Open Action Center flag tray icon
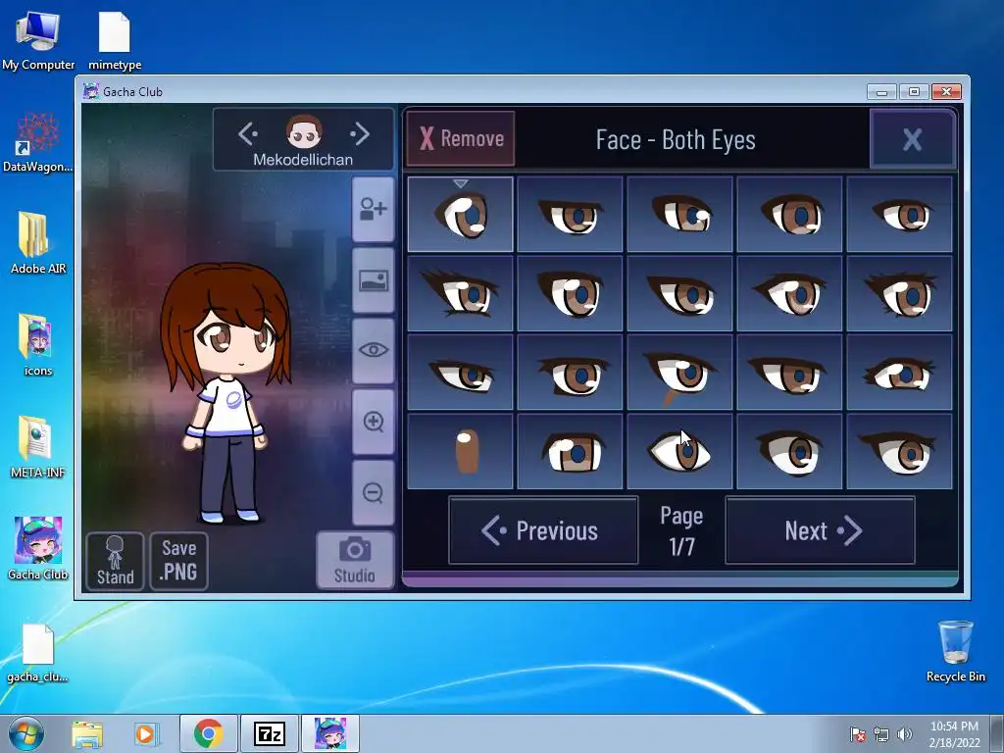1004x753 pixels. pos(857,734)
